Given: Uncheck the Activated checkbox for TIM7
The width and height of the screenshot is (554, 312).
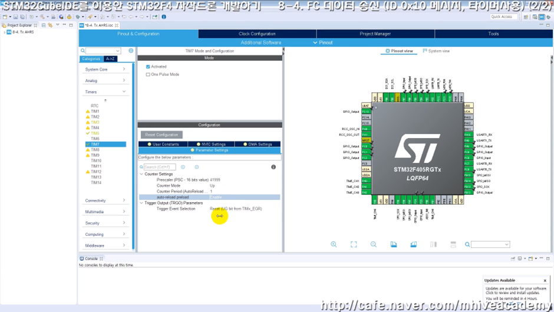Looking at the screenshot, I should [148, 67].
